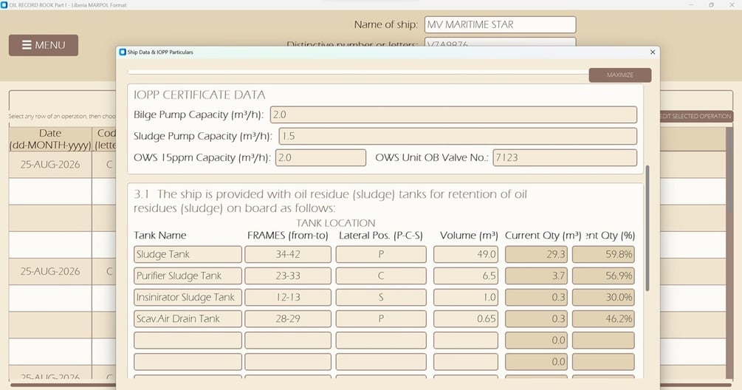Click the Lateral Pos. (P-C-S) column header
Viewport: 742px width, 390px height.
point(381,235)
